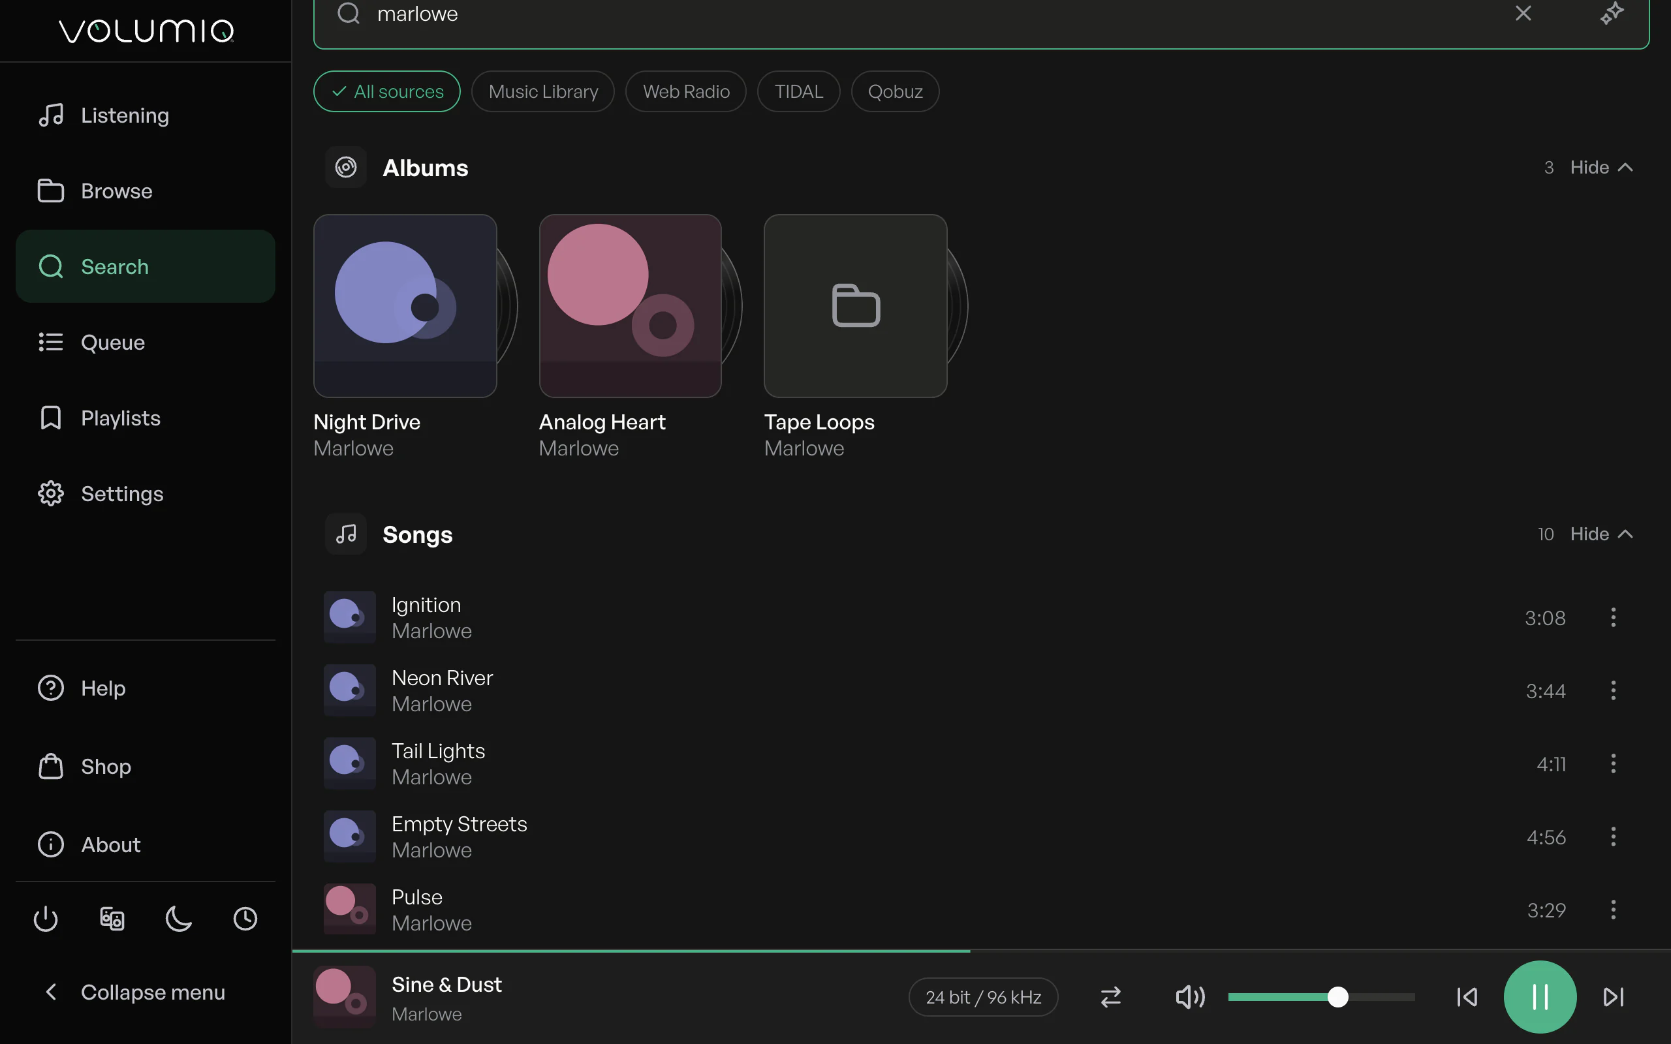Viewport: 1671px width, 1044px height.
Task: Click the AI sparkle search icon
Action: (1612, 13)
